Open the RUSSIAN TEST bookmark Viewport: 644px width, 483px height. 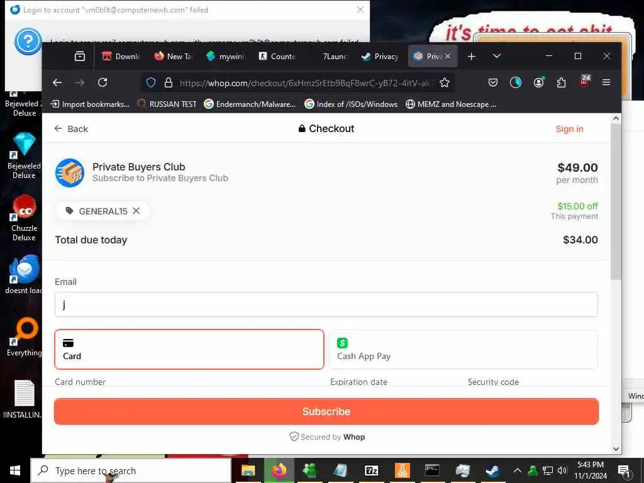point(167,104)
